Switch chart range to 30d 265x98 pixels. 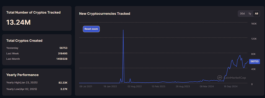(x=242, y=13)
